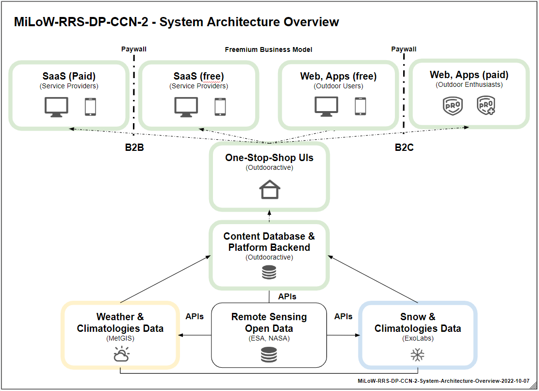Image resolution: width=539 pixels, height=391 pixels.
Task: Click (Outdoororactive) under One-Stop-Shop UIs
Action: click(270, 168)
